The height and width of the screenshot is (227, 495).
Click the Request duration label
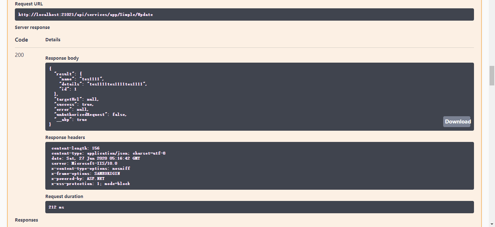click(x=64, y=197)
